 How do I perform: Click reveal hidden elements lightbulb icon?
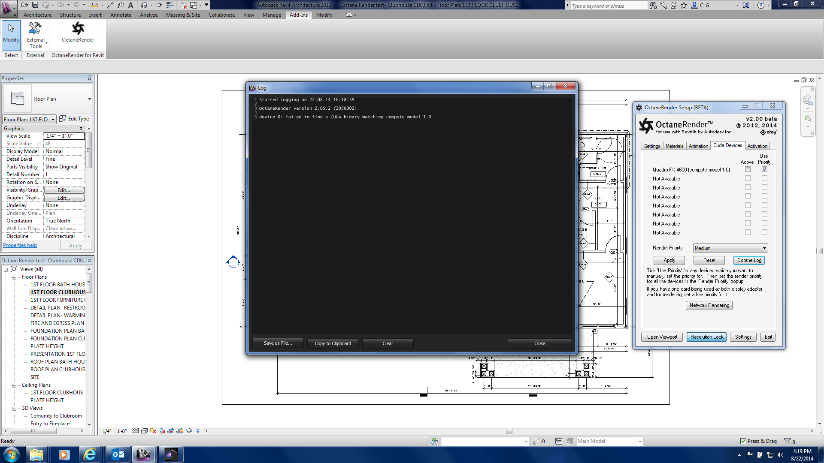coord(198,431)
